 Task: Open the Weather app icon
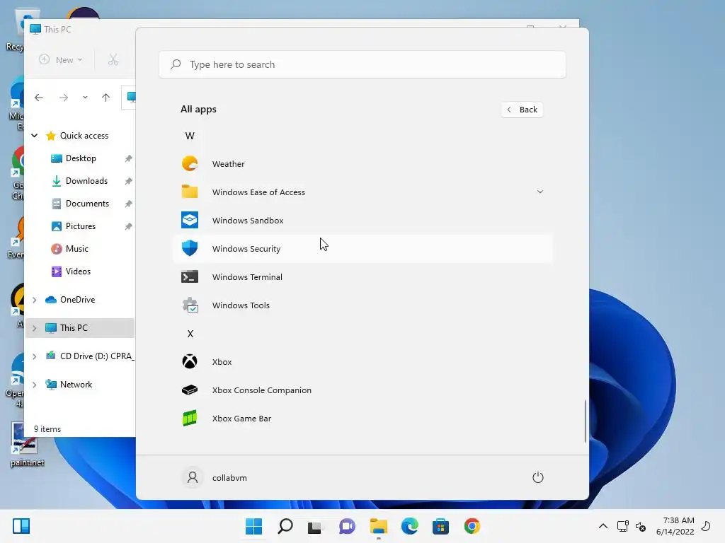[x=190, y=164]
